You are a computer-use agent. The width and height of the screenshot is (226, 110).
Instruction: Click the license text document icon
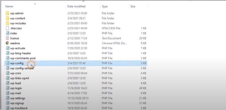pos(7,38)
